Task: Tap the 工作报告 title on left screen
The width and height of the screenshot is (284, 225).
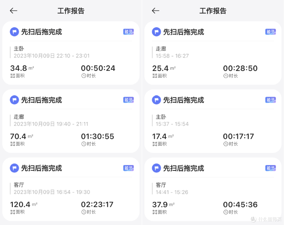Action: pyautogui.click(x=71, y=11)
